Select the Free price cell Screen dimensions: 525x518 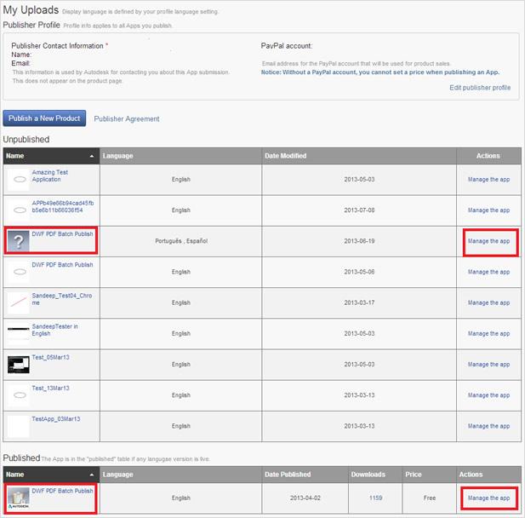[429, 498]
